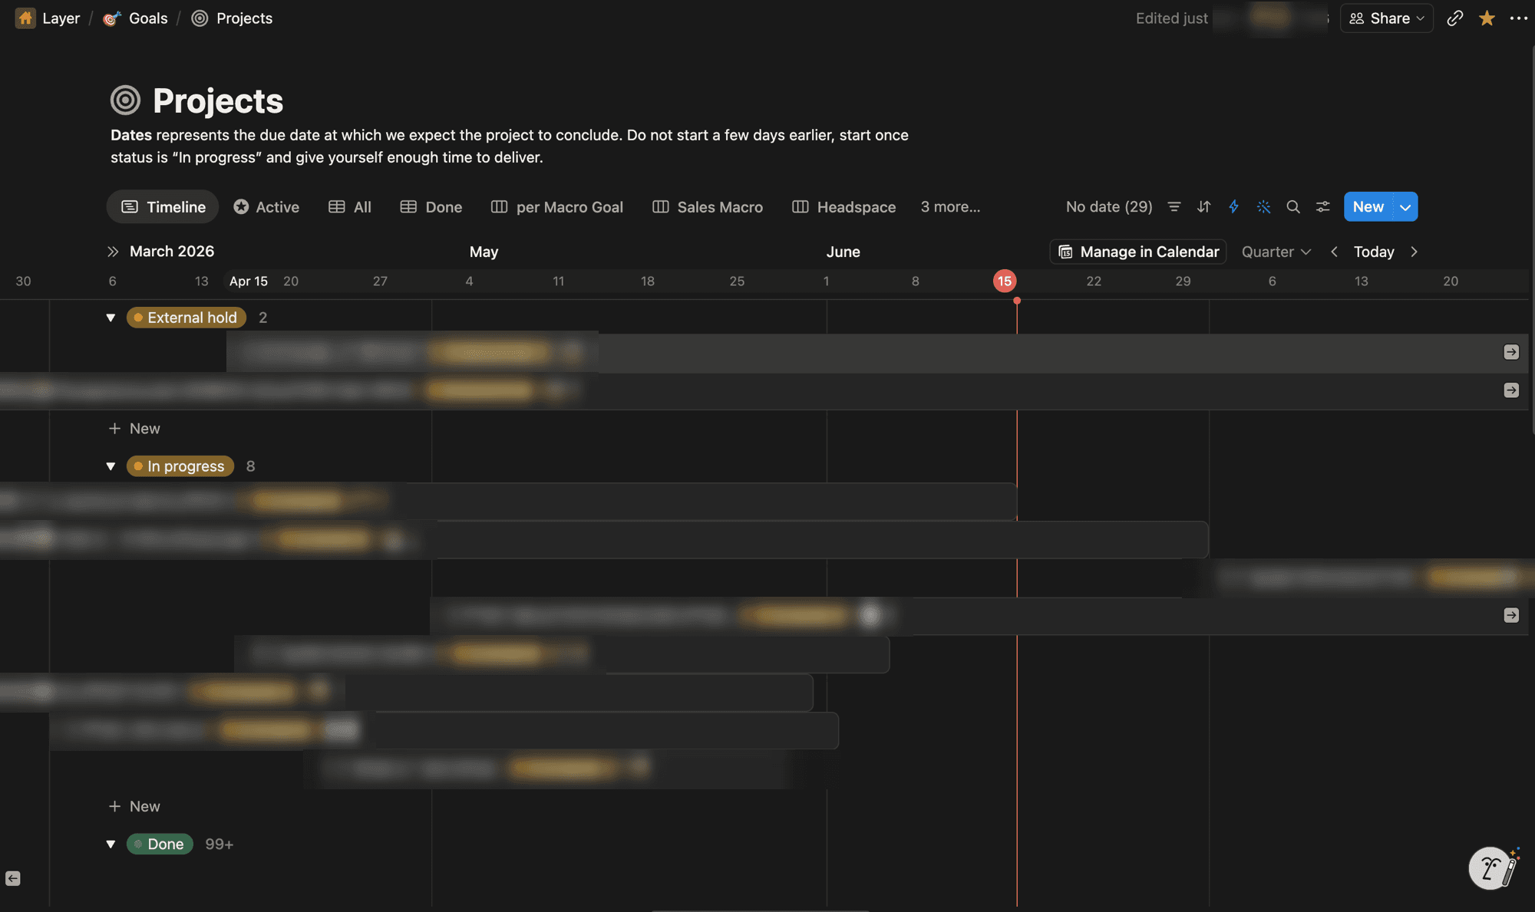The width and height of the screenshot is (1535, 912).
Task: Open the New button dropdown arrow
Action: (x=1405, y=206)
